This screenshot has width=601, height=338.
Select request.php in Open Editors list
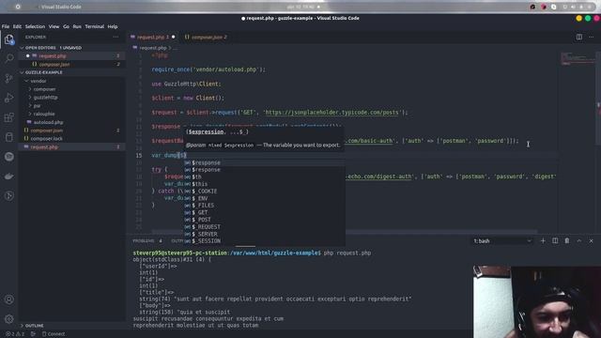(72, 56)
